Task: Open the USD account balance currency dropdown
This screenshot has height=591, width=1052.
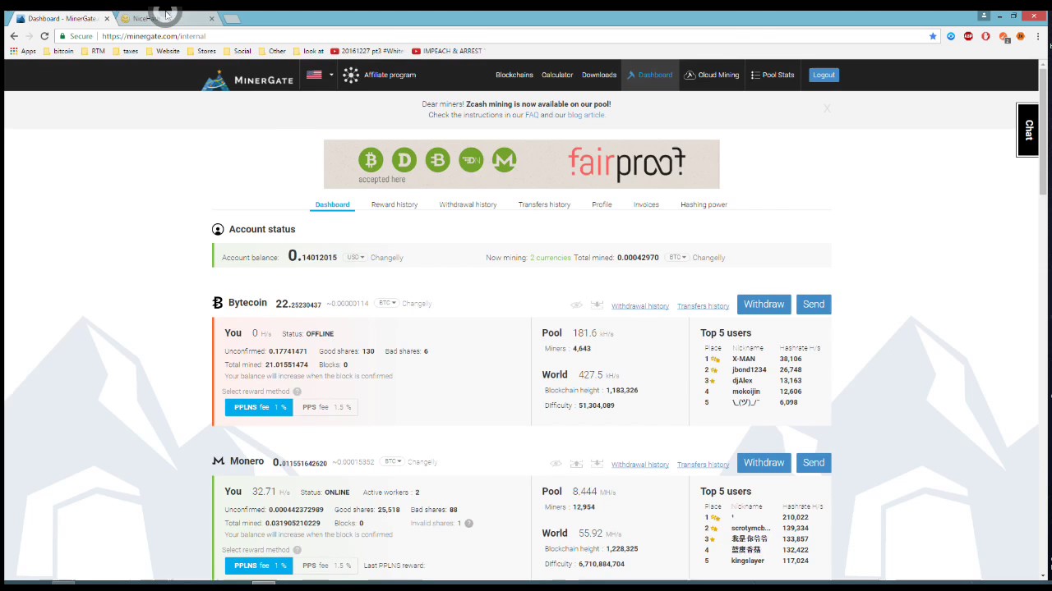Action: (x=355, y=258)
